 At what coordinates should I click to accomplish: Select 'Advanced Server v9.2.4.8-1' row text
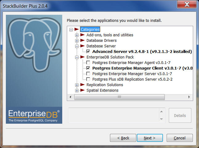point(142,52)
